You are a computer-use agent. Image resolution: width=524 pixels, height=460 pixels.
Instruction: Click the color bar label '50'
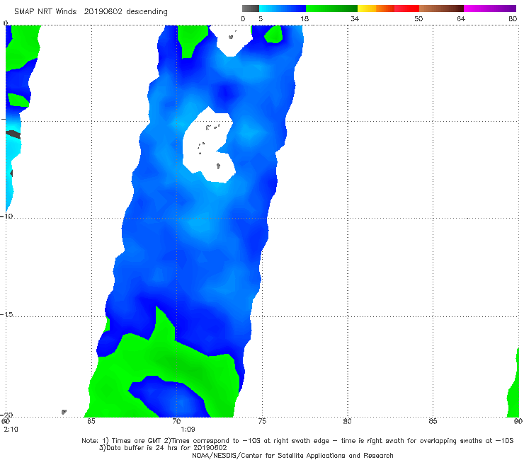(x=418, y=19)
